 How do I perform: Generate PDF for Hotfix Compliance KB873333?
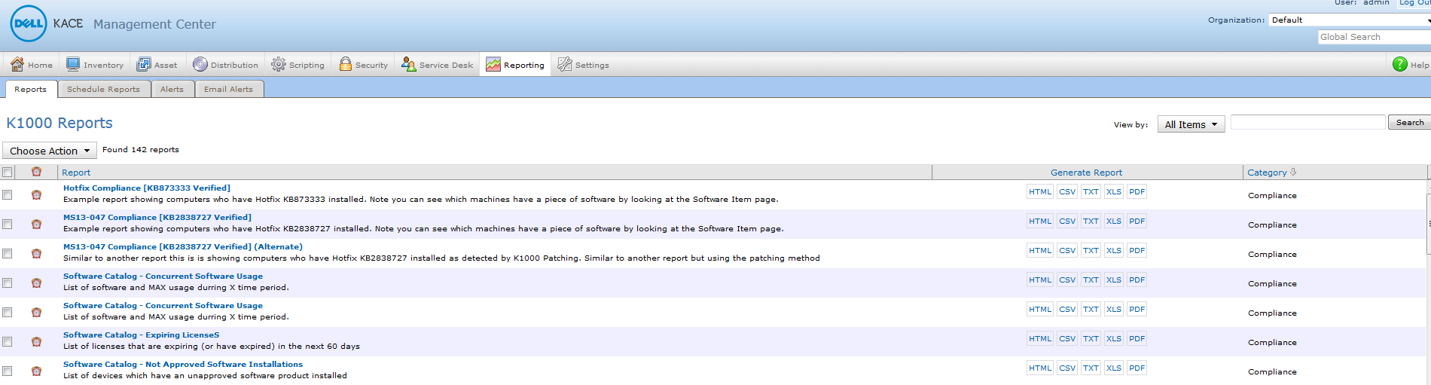click(1137, 191)
